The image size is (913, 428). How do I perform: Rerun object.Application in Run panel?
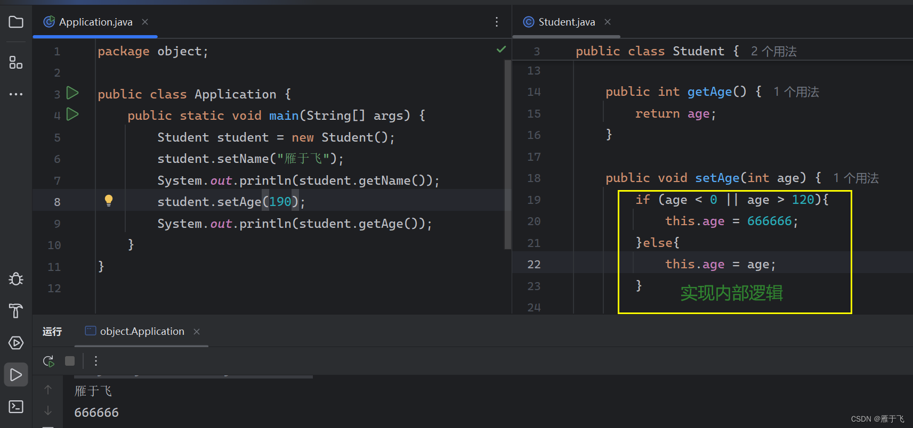[x=49, y=361]
